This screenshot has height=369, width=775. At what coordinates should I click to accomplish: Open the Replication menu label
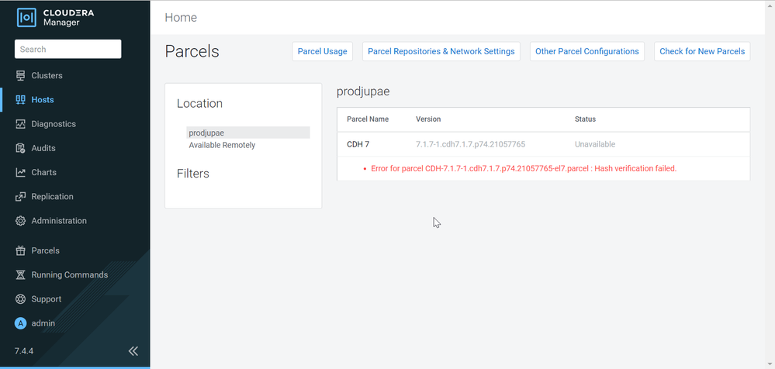tap(53, 197)
